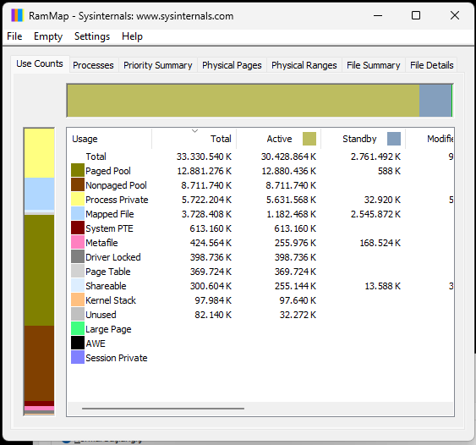Click the Paged Pool color swatch
The width and height of the screenshot is (476, 445).
pyautogui.click(x=78, y=170)
